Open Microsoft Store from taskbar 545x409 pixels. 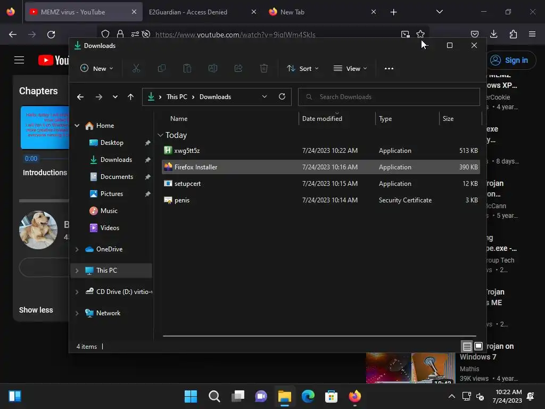pyautogui.click(x=331, y=396)
